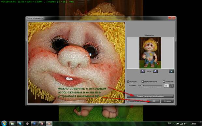The height and width of the screenshot is (126, 202).
Task: Click the RU language indicator
Action: click(169, 123)
